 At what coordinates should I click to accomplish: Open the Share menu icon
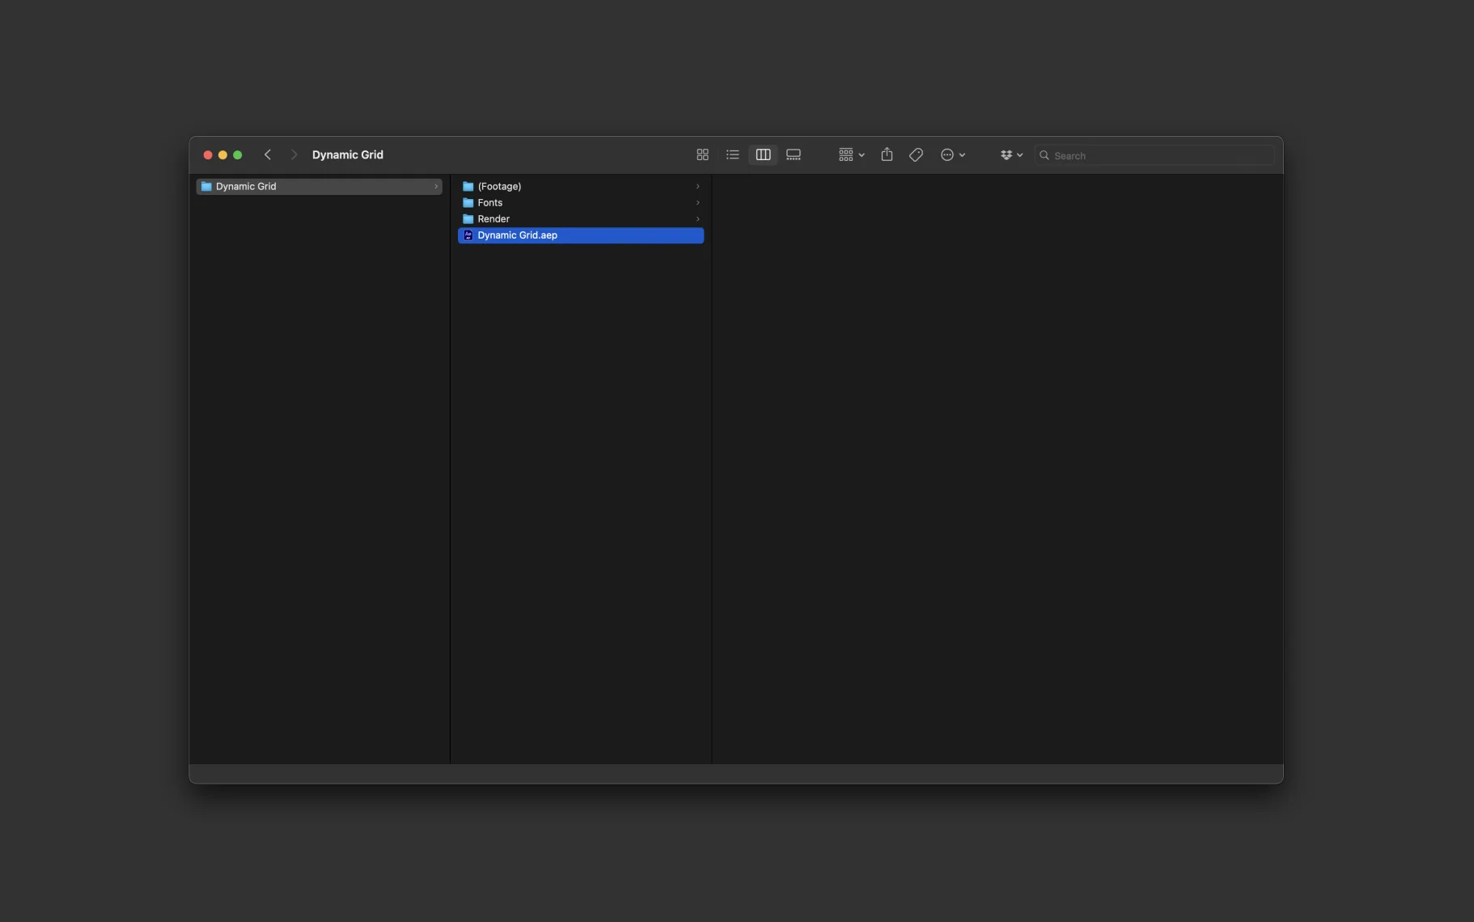point(886,154)
